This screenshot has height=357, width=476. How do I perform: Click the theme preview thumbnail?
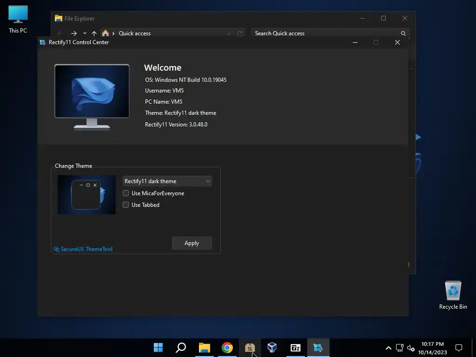point(86,195)
